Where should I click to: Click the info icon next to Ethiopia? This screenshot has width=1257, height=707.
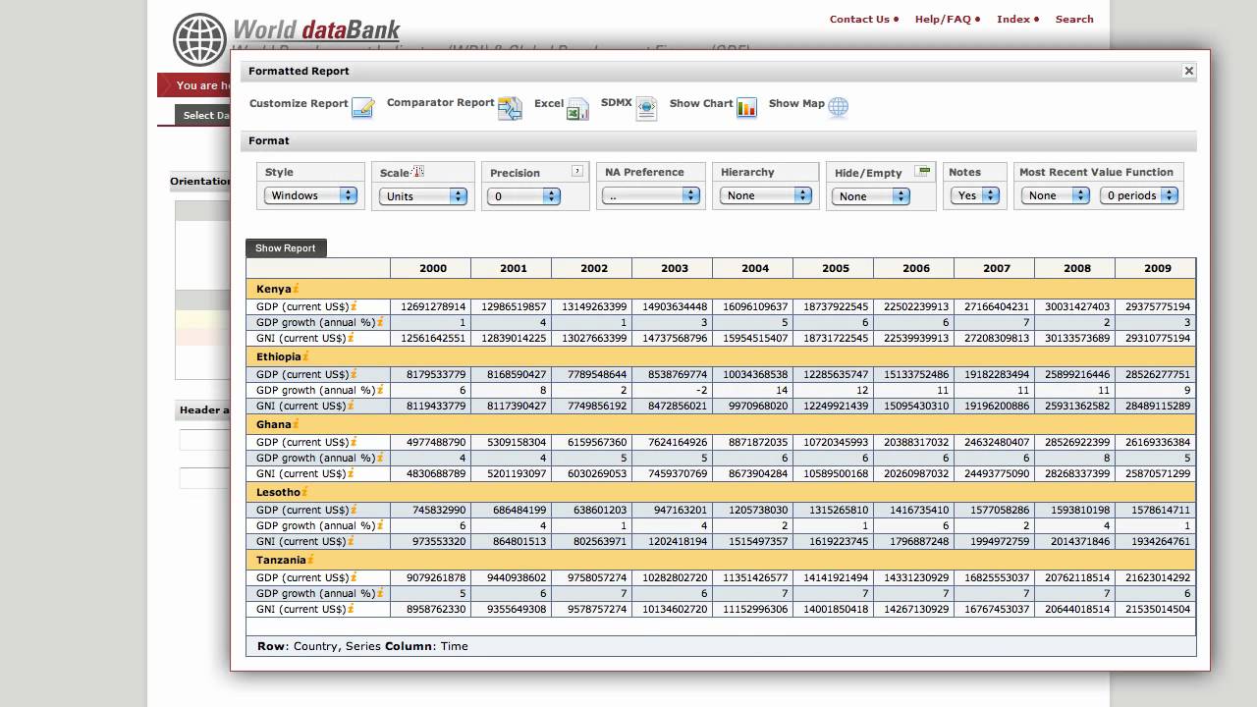(x=305, y=356)
